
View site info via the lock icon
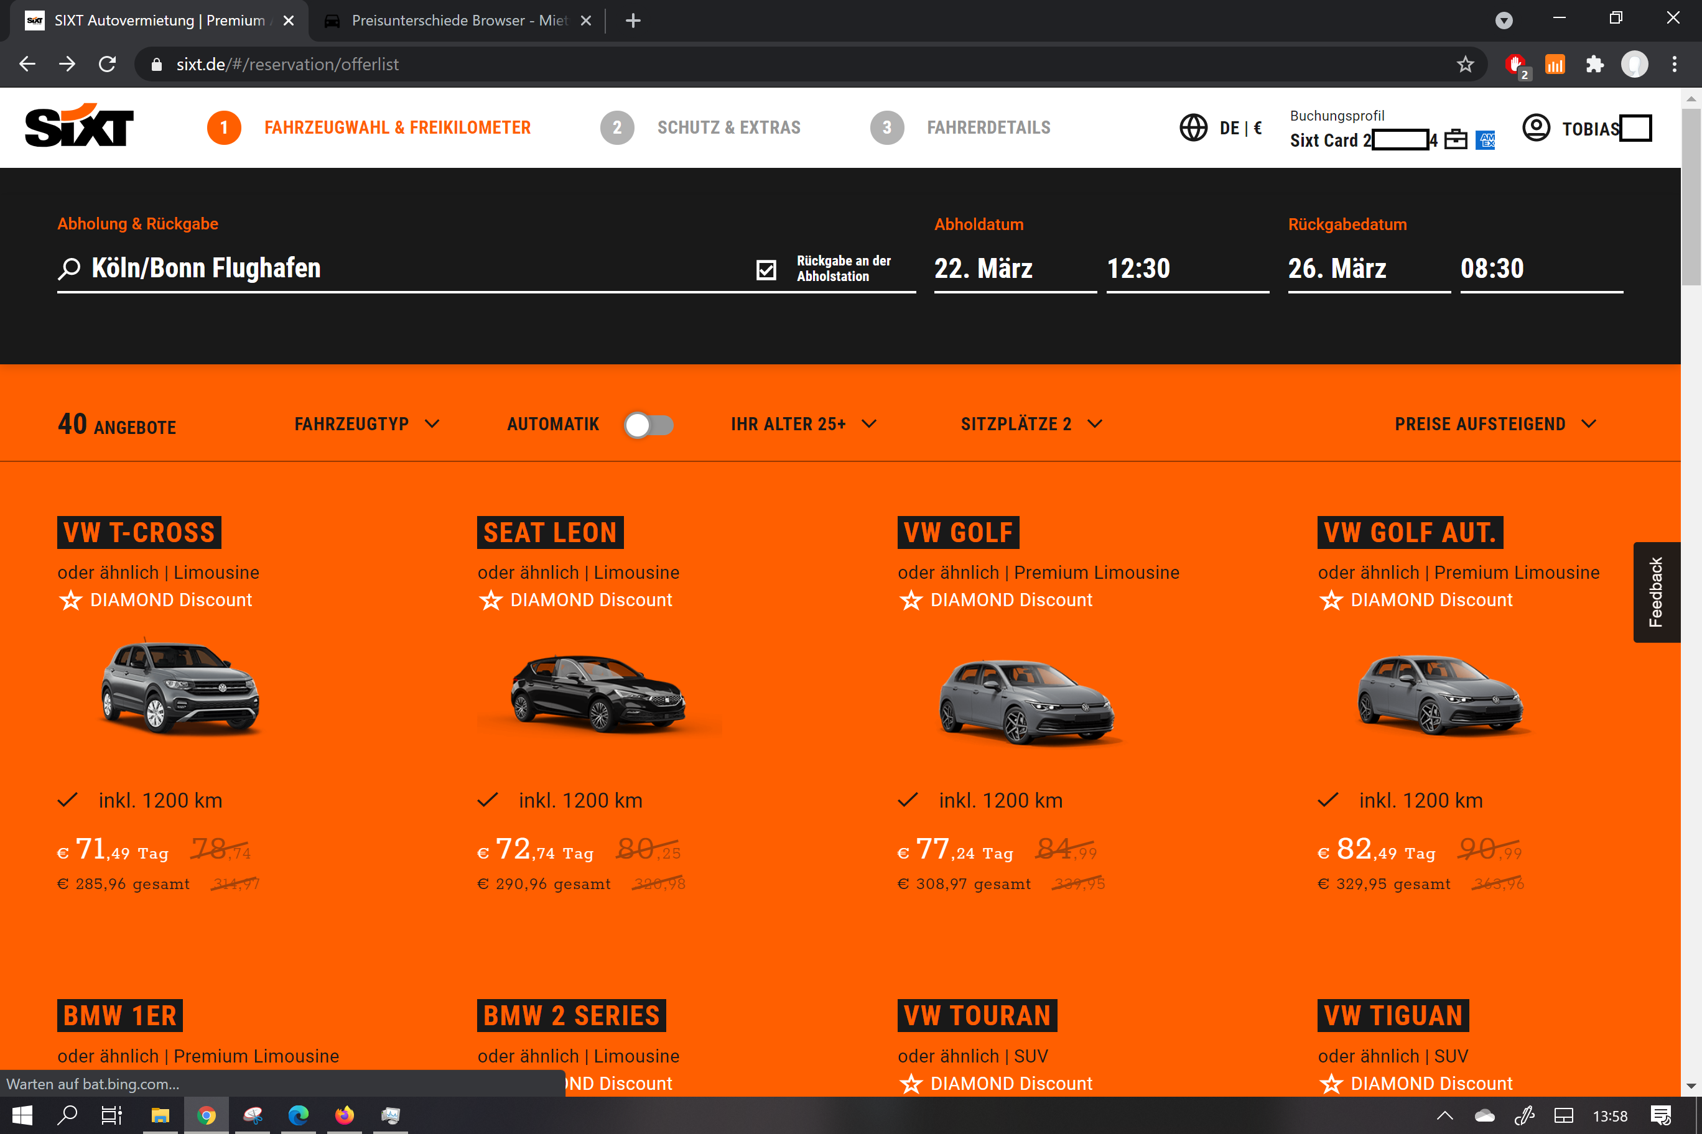(x=156, y=65)
